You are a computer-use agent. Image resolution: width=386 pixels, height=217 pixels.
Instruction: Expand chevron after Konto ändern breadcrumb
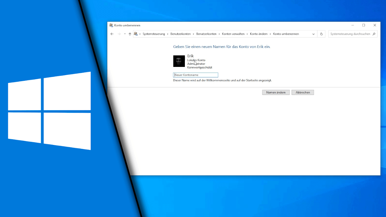tap(271, 34)
